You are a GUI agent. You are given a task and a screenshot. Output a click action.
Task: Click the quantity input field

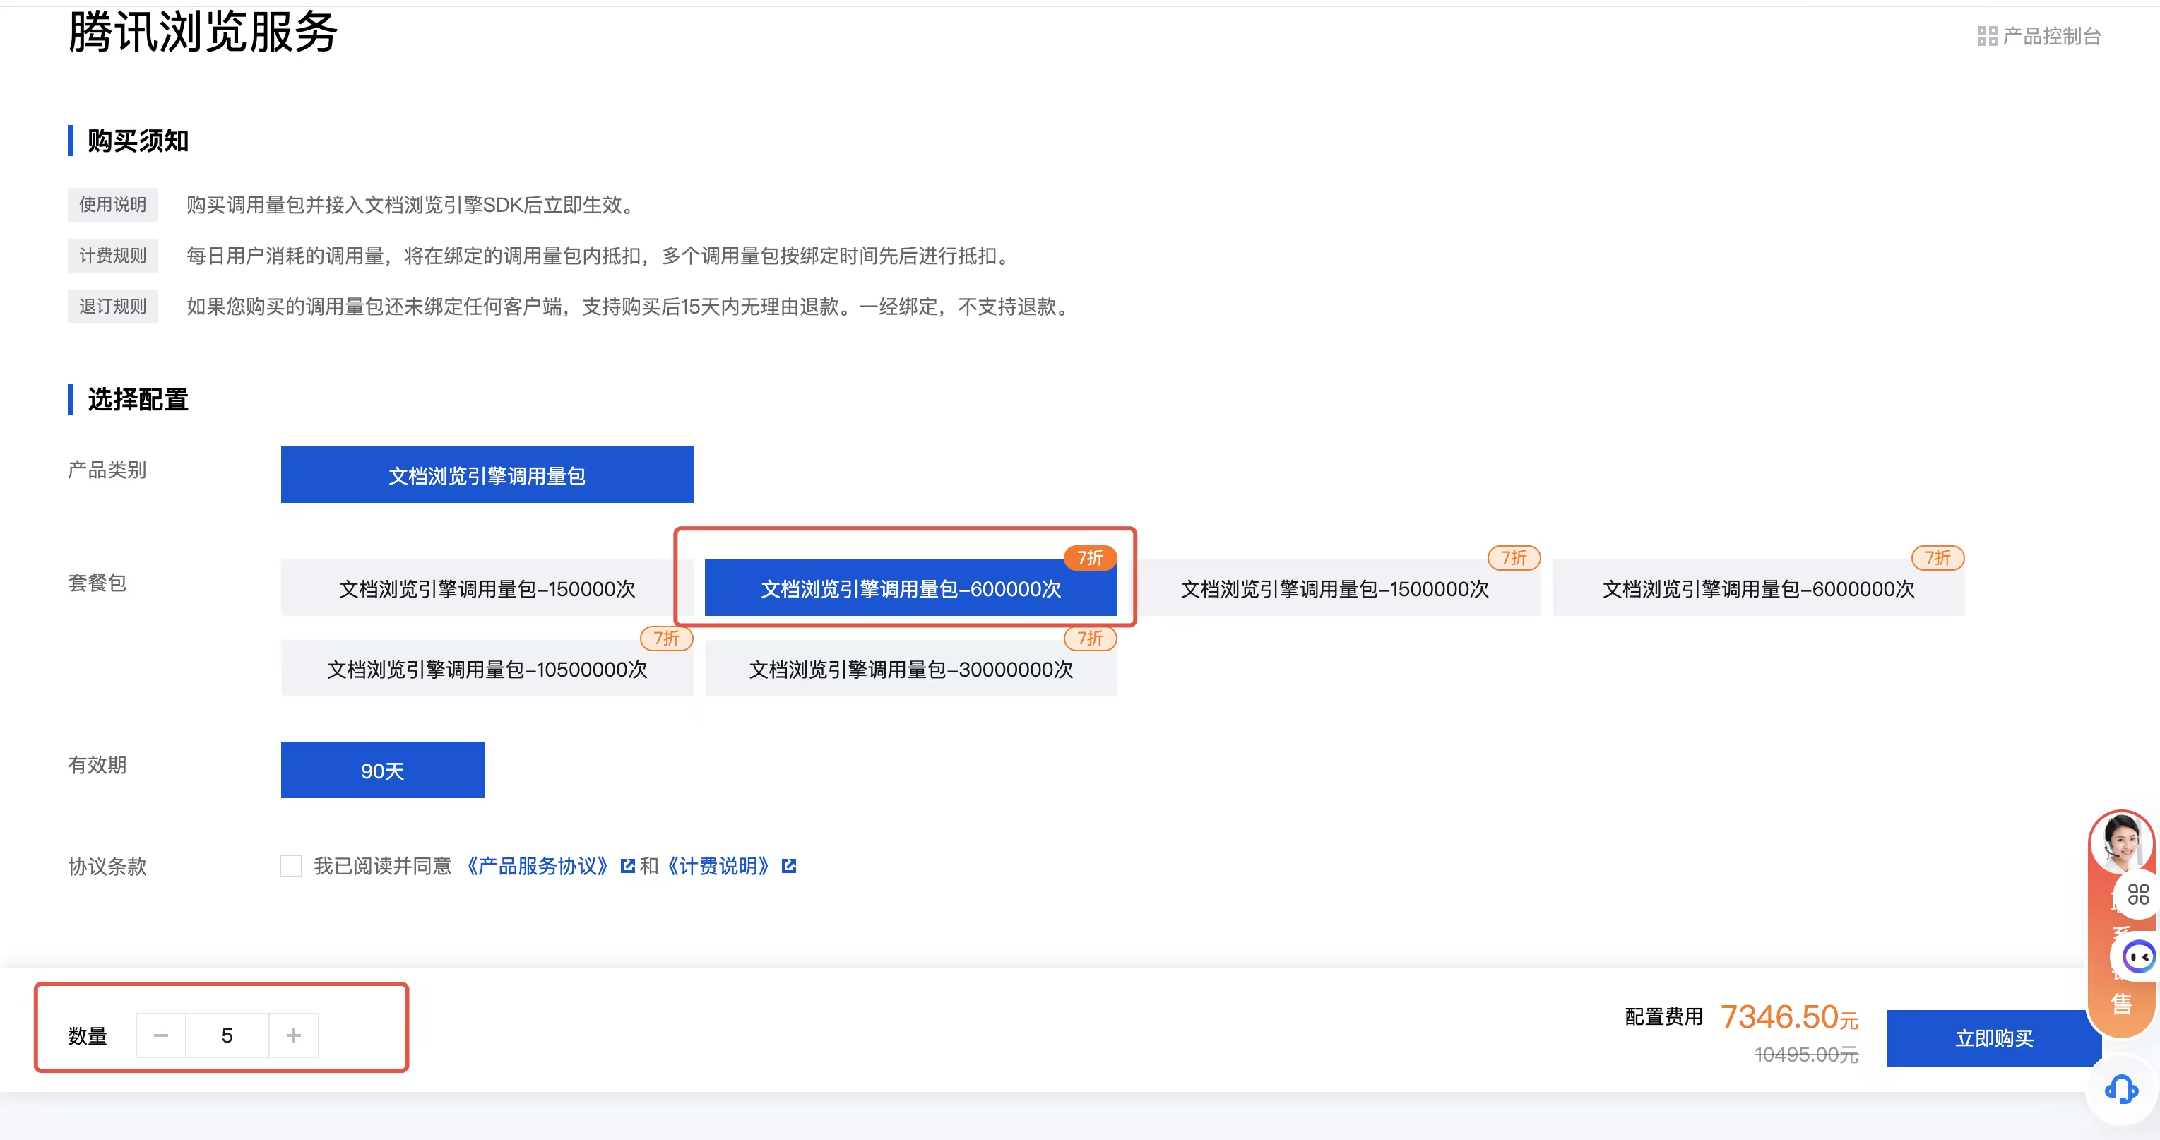227,1035
